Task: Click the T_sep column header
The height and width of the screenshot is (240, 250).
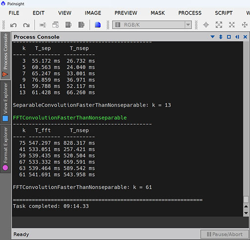Action: tap(43, 48)
